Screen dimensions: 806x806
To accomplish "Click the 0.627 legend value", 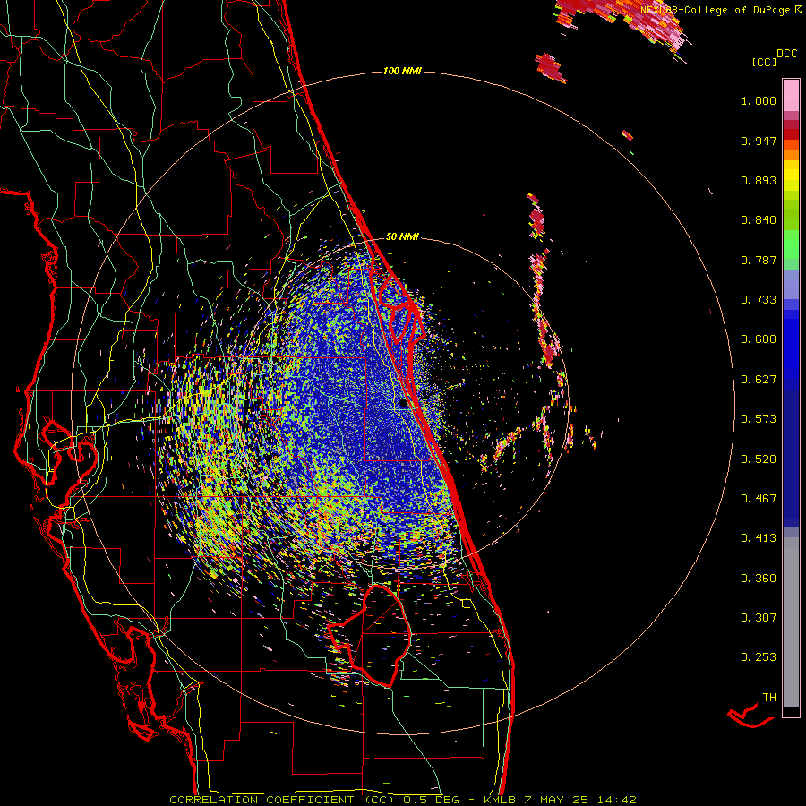I will click(x=759, y=380).
